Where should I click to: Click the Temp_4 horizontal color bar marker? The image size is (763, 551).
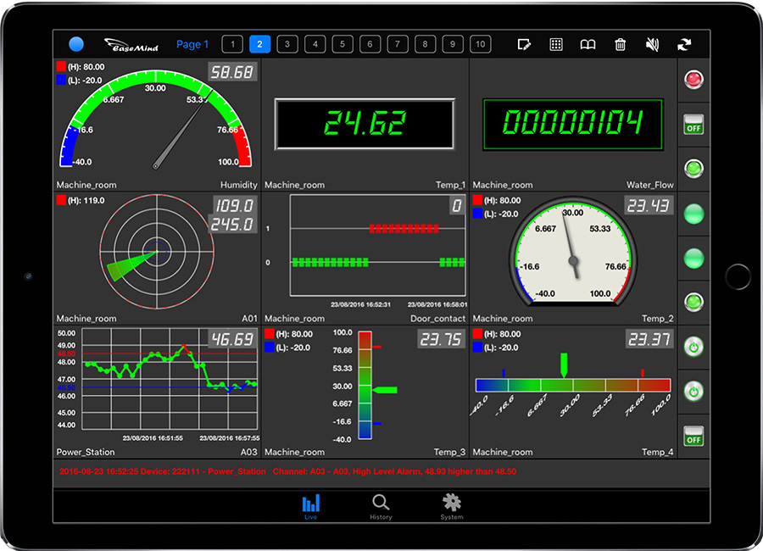click(x=564, y=365)
